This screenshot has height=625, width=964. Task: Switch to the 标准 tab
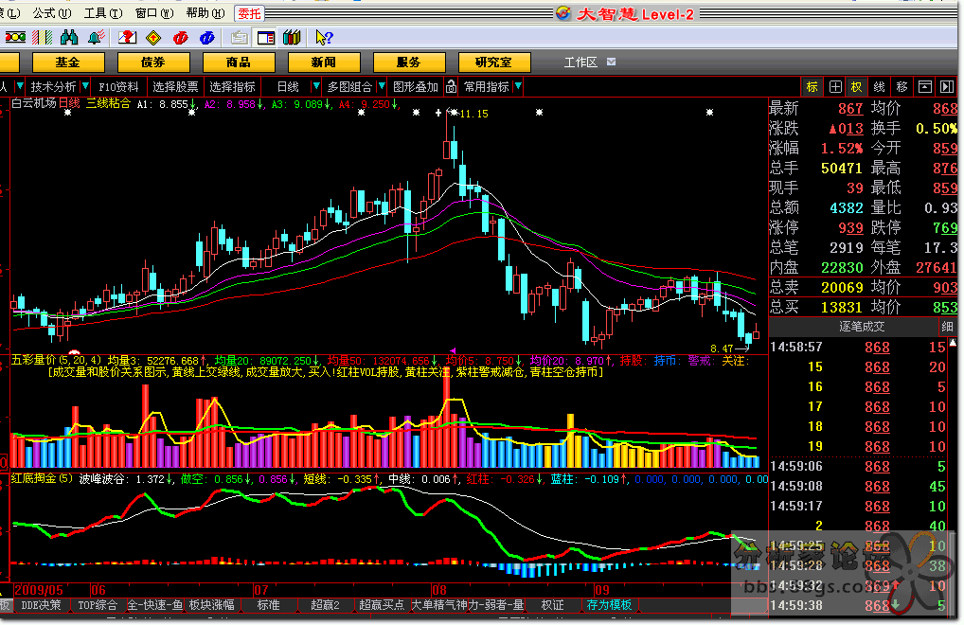[268, 605]
